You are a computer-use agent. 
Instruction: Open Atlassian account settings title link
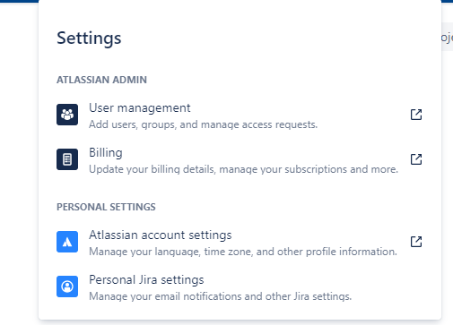click(x=161, y=235)
